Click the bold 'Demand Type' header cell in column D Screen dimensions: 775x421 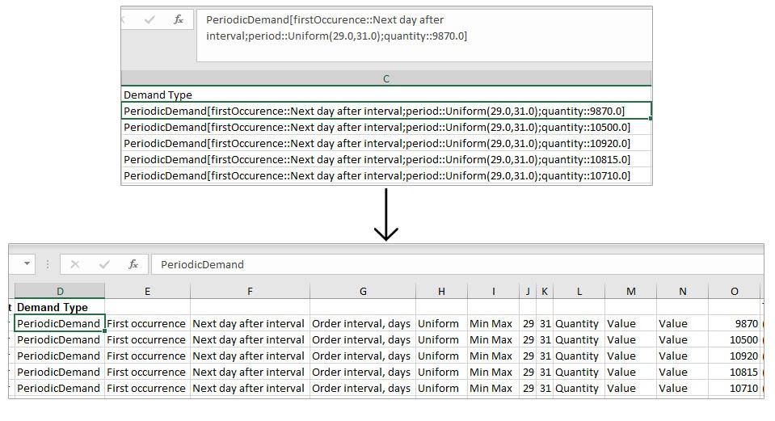tap(60, 307)
